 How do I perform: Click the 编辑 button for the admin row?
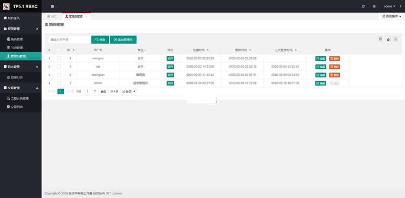click(x=321, y=83)
